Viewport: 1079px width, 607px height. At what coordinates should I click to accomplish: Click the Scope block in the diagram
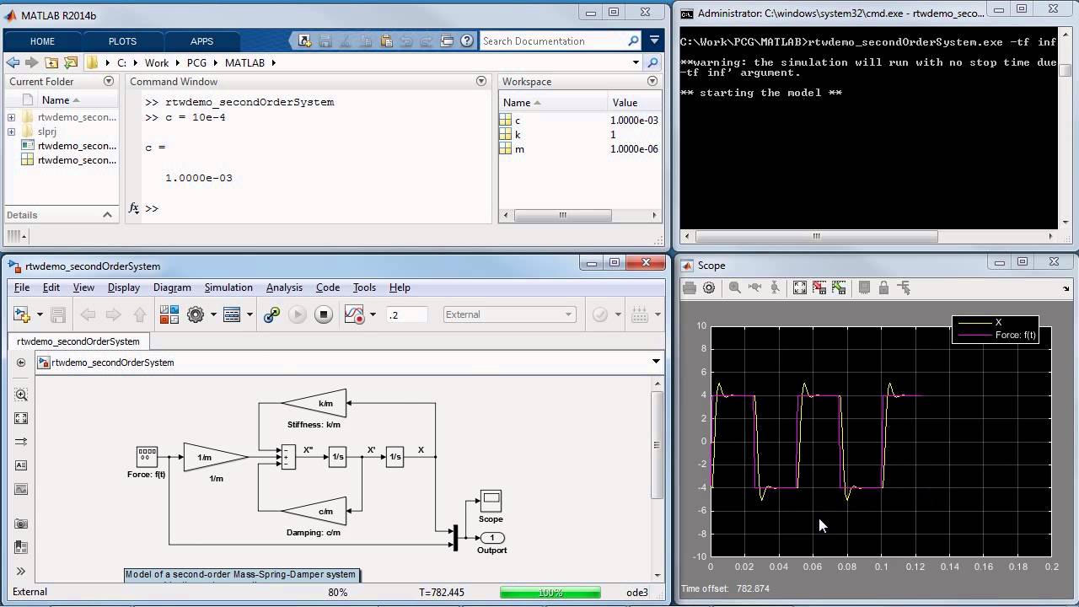[491, 501]
